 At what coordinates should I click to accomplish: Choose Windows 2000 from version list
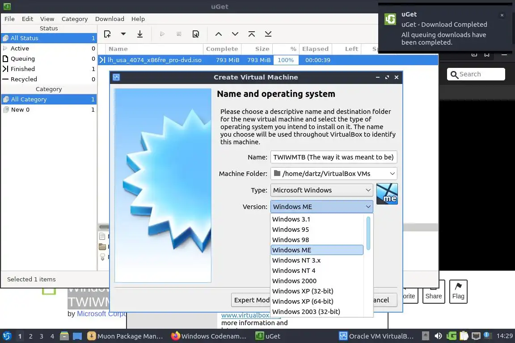click(317, 281)
